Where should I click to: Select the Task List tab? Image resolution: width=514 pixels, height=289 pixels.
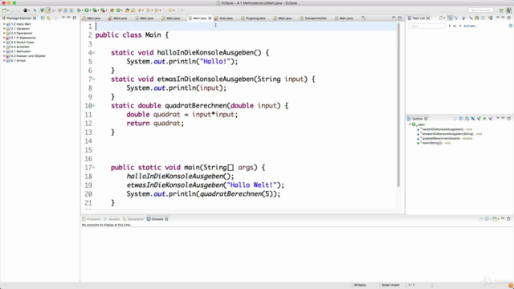click(x=418, y=18)
